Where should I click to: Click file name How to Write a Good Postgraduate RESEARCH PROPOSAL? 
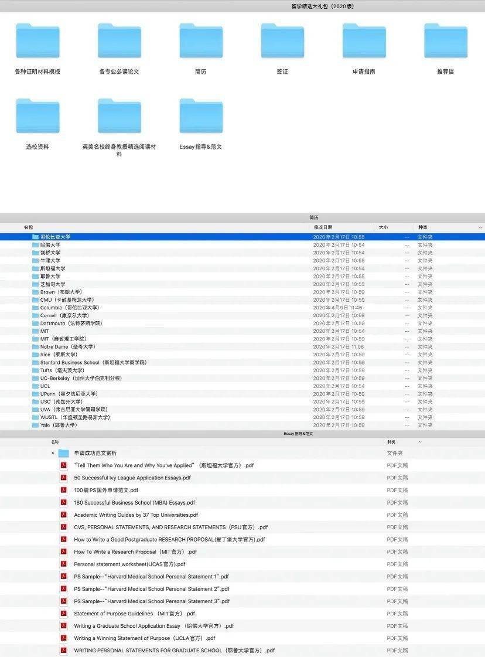pyautogui.click(x=170, y=539)
